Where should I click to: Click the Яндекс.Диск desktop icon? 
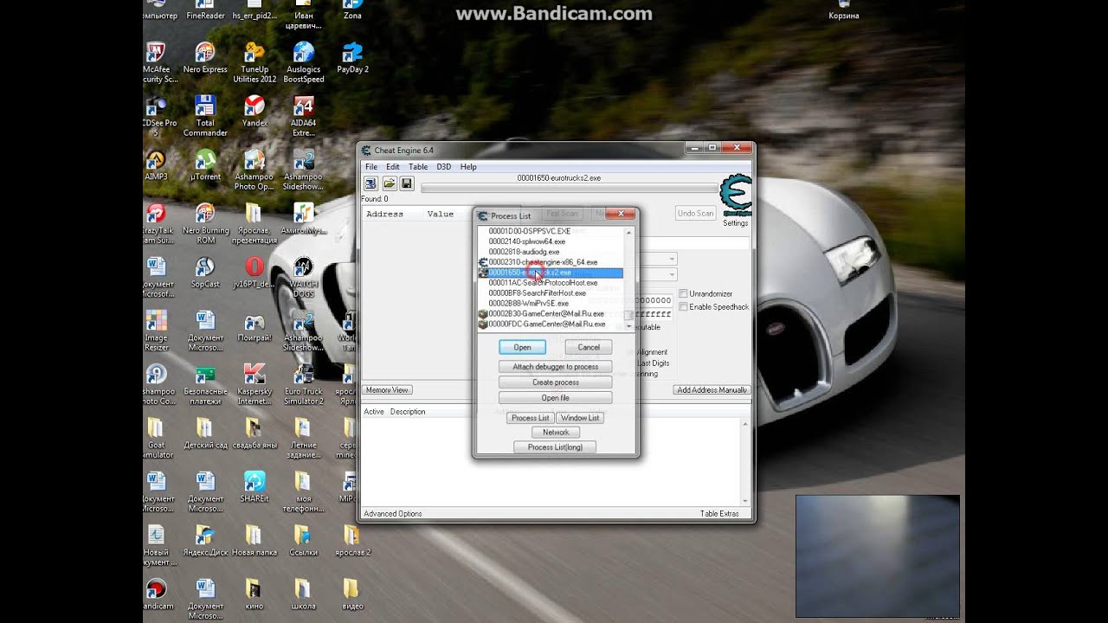[x=205, y=542]
